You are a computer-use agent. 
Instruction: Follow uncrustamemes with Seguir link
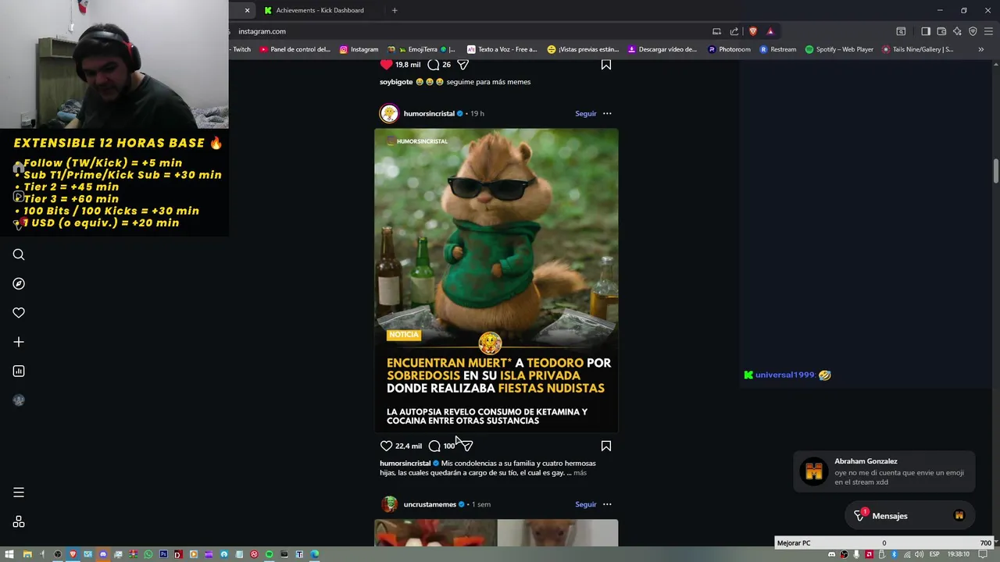pos(585,504)
